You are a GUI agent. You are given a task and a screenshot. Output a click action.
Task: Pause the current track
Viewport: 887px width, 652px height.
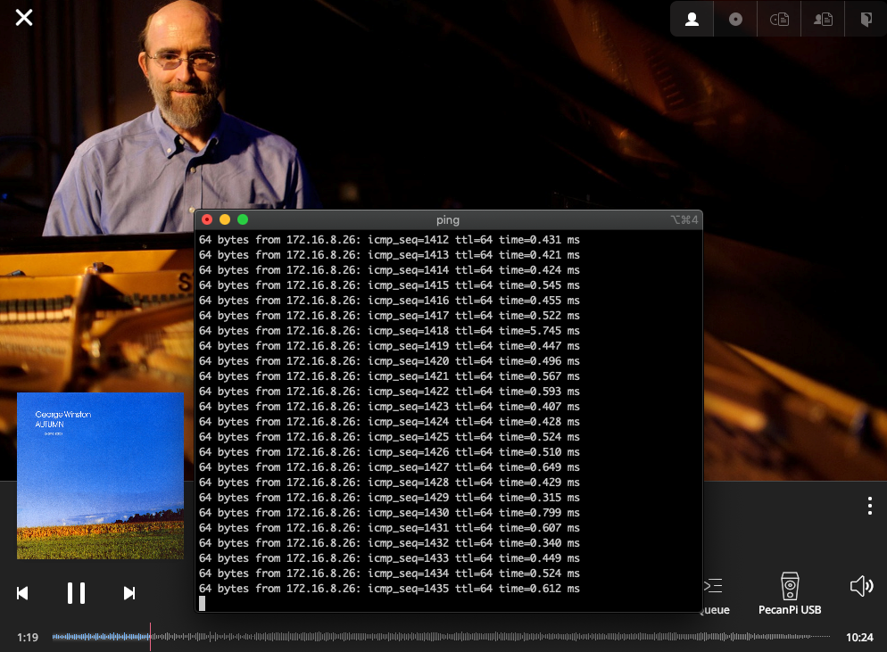click(76, 593)
